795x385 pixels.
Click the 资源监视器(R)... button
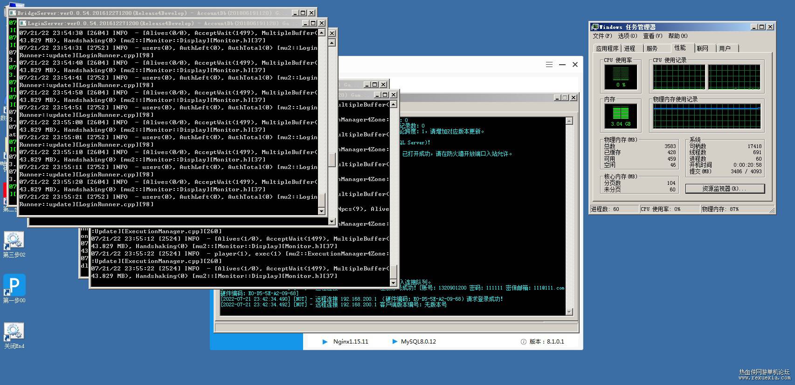(725, 189)
